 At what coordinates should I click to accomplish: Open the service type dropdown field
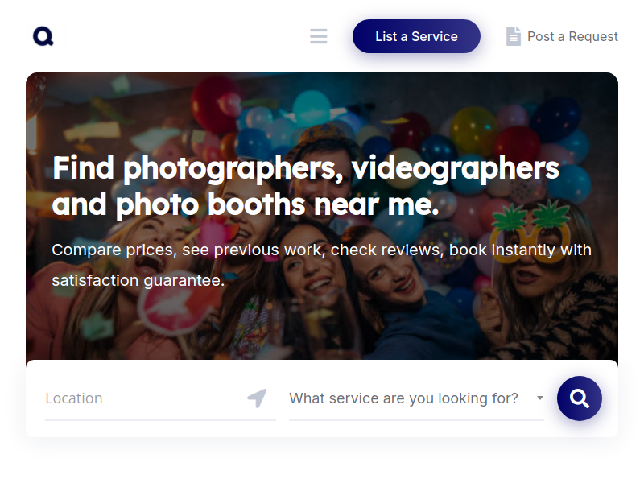404,398
